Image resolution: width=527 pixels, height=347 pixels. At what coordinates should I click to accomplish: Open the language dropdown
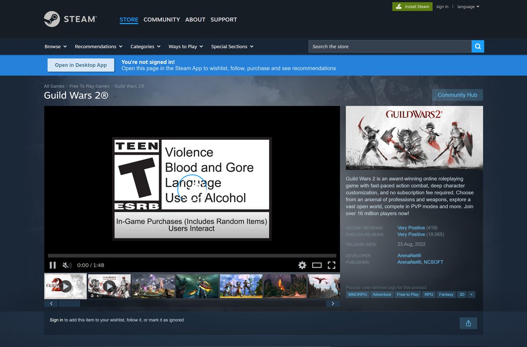click(468, 7)
